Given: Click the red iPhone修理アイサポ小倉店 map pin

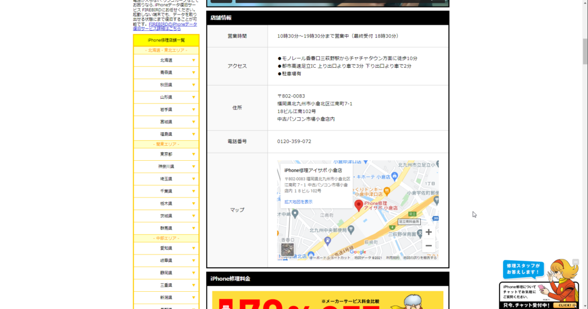Looking at the screenshot, I should [x=358, y=205].
